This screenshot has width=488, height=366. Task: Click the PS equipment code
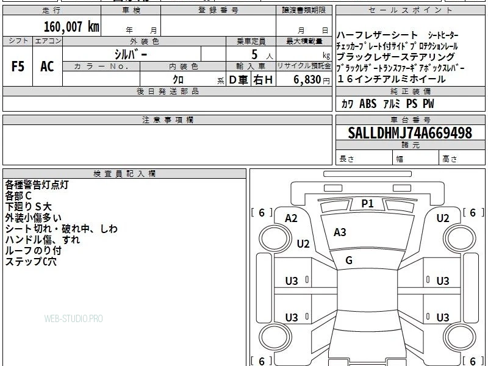pyautogui.click(x=412, y=104)
